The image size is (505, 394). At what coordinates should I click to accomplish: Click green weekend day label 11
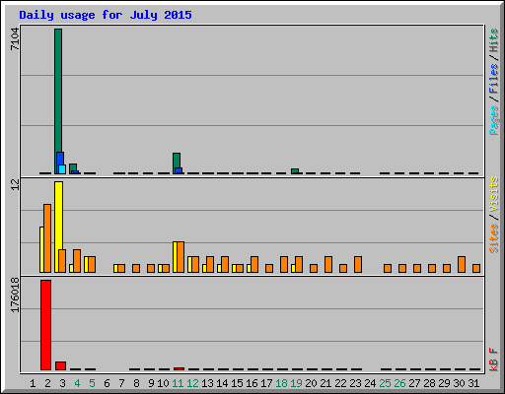point(178,383)
